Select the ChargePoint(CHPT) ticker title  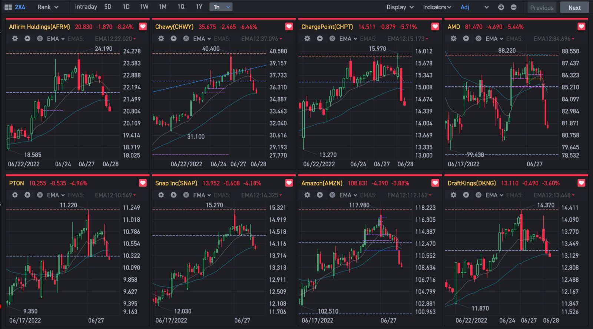pyautogui.click(x=327, y=27)
